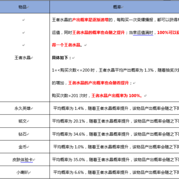Select the 小喇叭 item cell
Viewport: 179px width, 179px height.
click(x=24, y=172)
